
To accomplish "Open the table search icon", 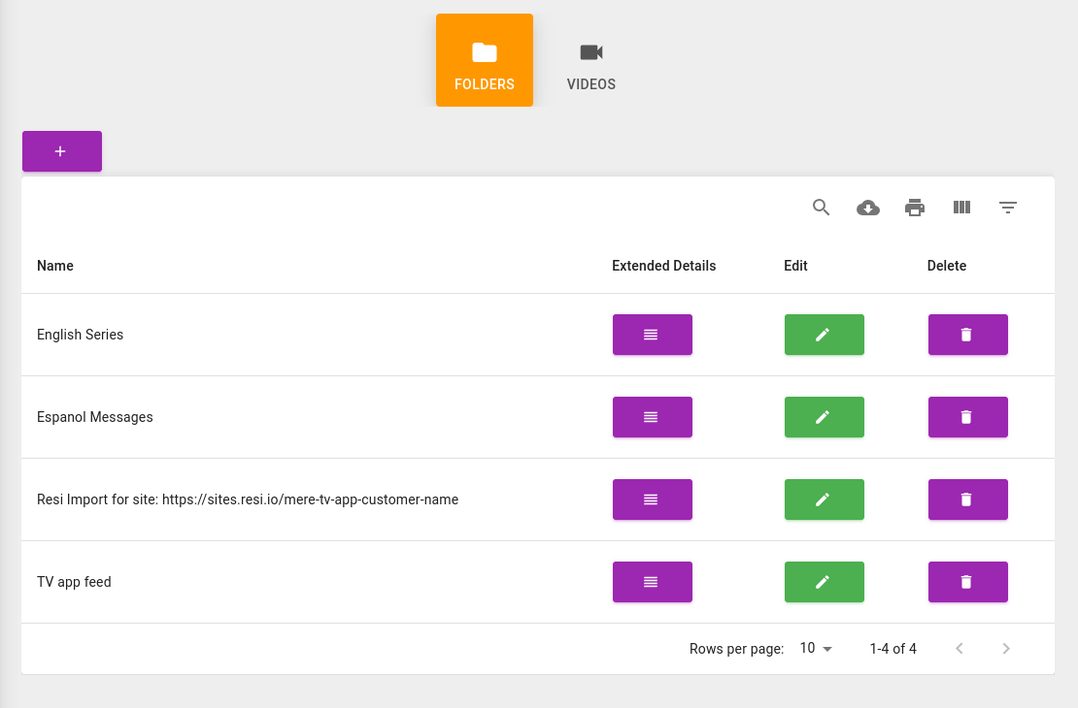I will pos(821,208).
